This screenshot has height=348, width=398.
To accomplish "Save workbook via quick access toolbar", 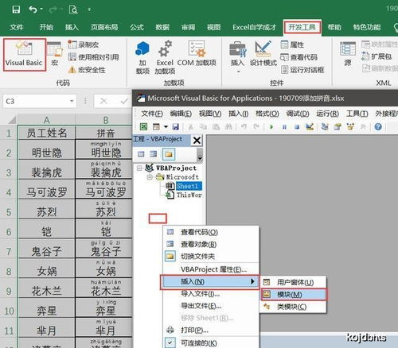I will [16, 10].
